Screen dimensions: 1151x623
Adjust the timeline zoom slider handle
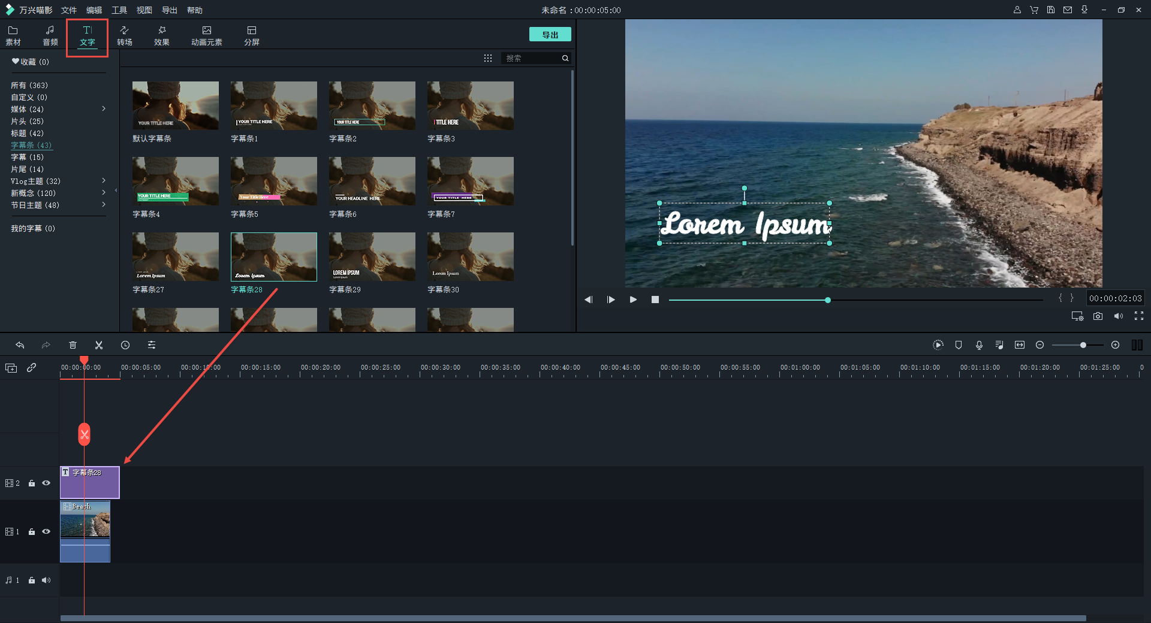tap(1083, 345)
